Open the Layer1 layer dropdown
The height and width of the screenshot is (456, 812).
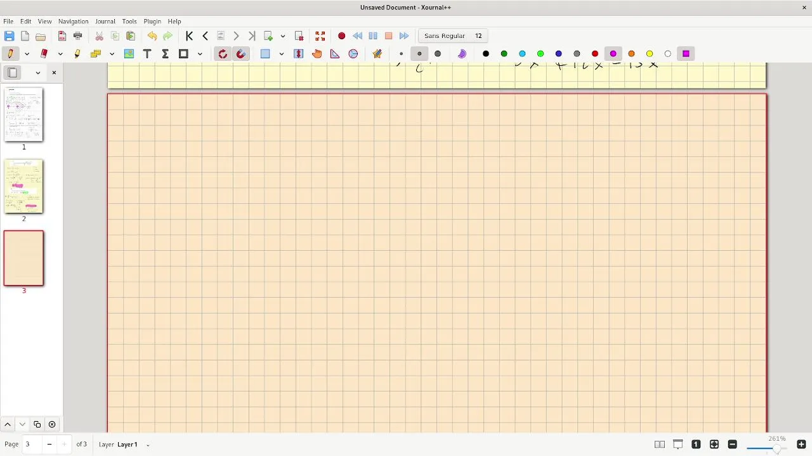pyautogui.click(x=132, y=445)
